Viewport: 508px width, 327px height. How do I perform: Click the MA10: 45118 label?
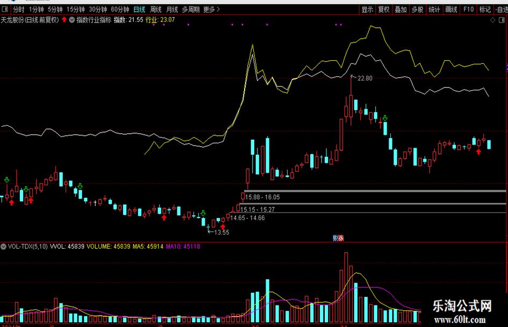[x=183, y=246]
